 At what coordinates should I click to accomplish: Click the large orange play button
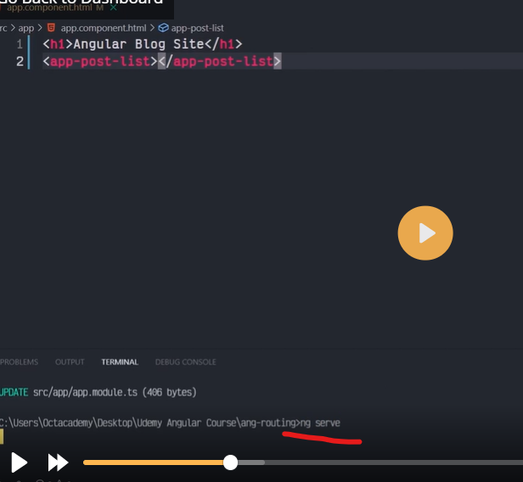point(425,233)
